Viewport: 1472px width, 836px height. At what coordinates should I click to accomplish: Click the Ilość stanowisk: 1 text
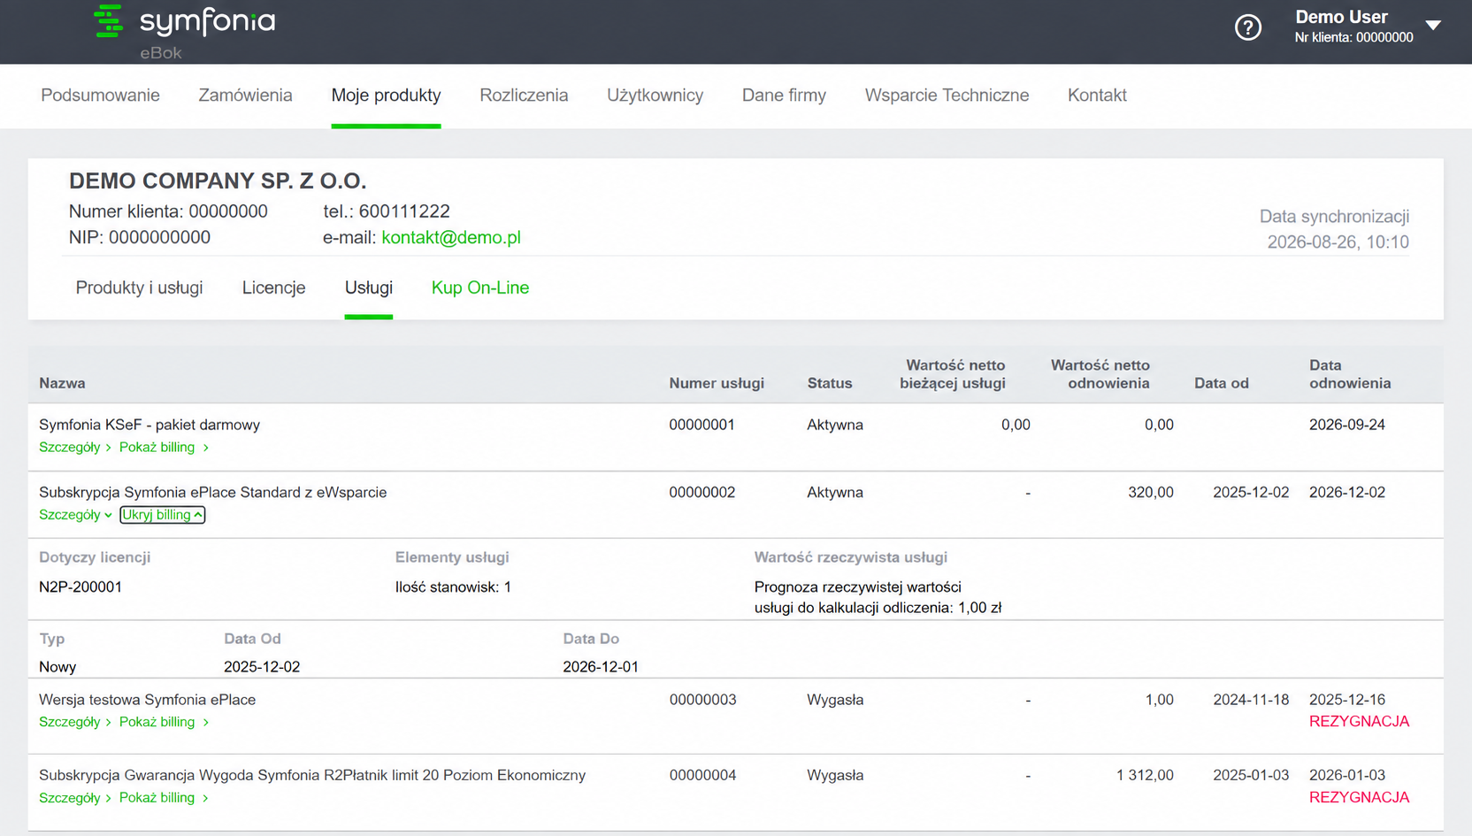pyautogui.click(x=453, y=587)
